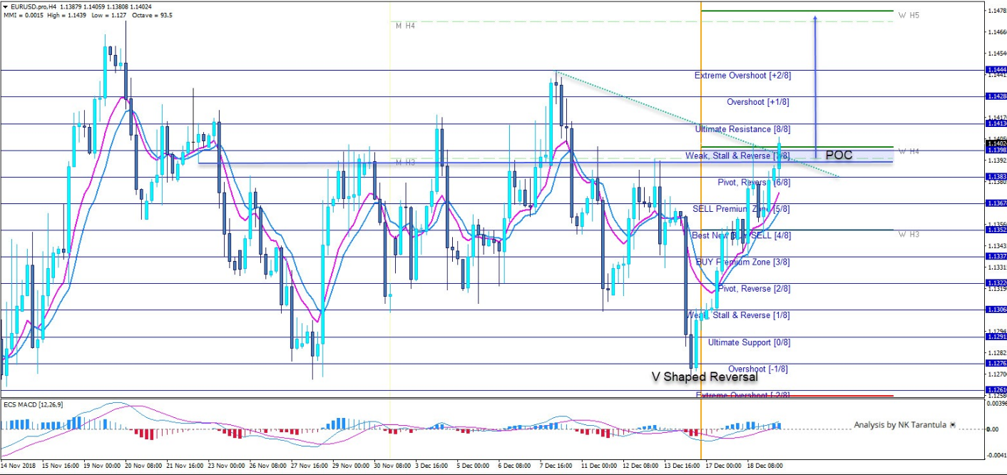1007x475 pixels.
Task: Click the 19 Nov 00:00 time label
Action: (102, 464)
